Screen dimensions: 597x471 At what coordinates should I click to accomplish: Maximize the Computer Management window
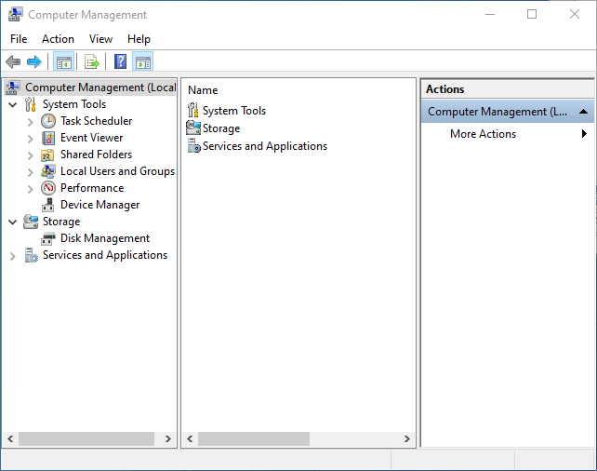click(x=532, y=15)
